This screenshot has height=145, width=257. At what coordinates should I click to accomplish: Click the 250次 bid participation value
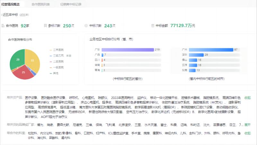coord(68,26)
